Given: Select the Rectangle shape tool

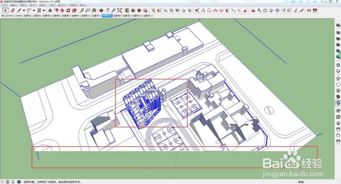Looking at the screenshot, I should click(39, 10).
